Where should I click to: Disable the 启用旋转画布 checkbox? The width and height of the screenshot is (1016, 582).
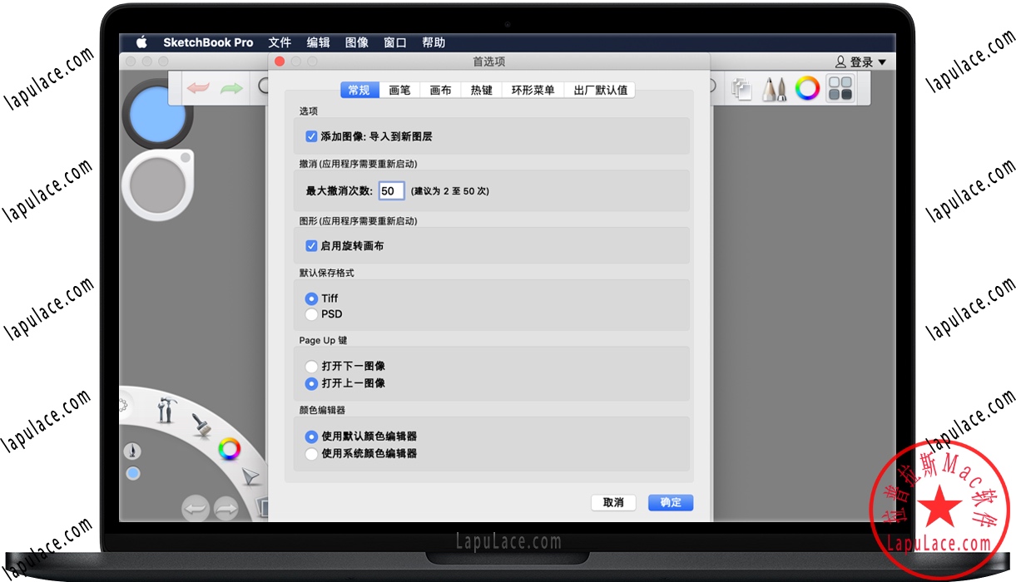(311, 246)
